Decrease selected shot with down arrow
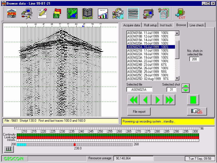Screen dimensions: 217x163 click(186, 90)
